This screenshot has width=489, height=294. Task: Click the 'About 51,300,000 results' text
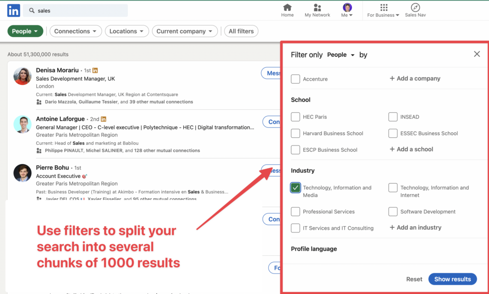click(x=38, y=54)
